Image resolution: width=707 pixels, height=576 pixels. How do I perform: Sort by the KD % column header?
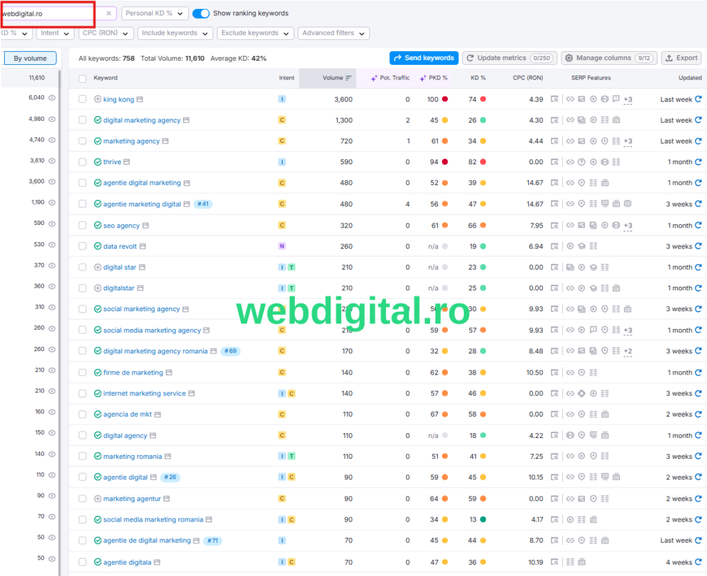coord(478,78)
